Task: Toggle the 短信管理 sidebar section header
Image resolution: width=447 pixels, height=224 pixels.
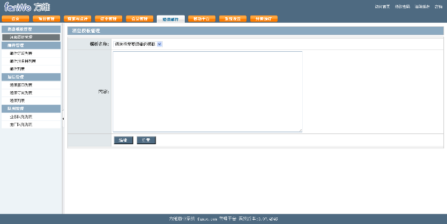Action: 31,77
